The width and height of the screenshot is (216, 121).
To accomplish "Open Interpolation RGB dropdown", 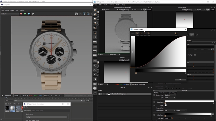I will (170, 110).
